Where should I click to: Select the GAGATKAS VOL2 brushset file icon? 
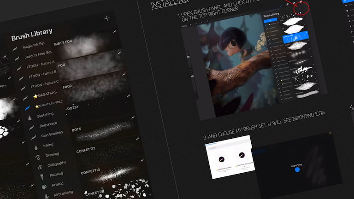click(242, 155)
